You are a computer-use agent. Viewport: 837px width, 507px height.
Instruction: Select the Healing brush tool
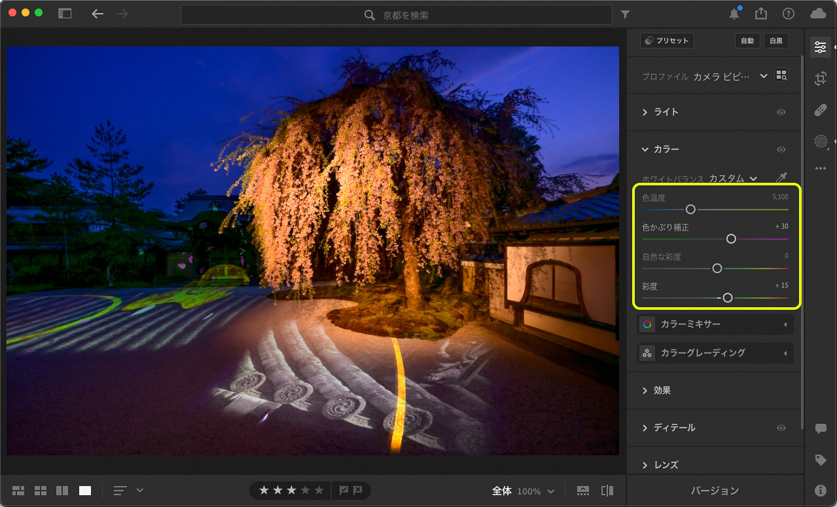[820, 111]
